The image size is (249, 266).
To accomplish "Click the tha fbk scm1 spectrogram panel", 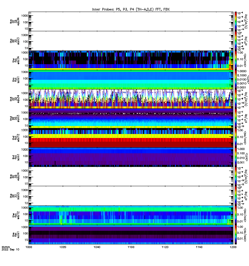I will [x=131, y=79].
